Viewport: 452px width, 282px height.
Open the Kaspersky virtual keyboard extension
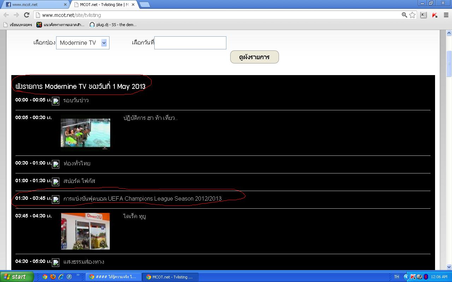click(x=423, y=15)
